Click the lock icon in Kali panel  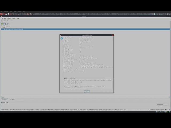click(168, 14)
